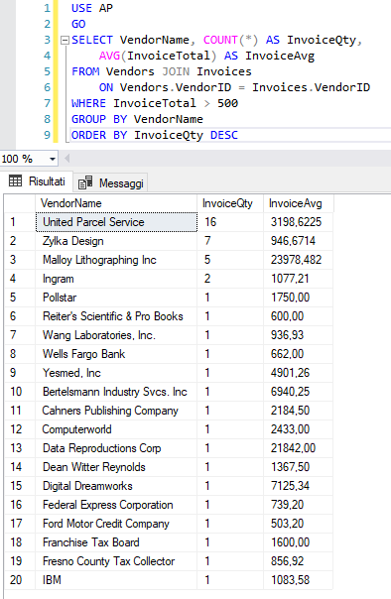Select the InvoiceQty column header
Screen dimensions: 391x599
coord(230,203)
